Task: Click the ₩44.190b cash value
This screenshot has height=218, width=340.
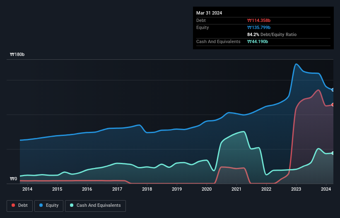Action: point(258,41)
